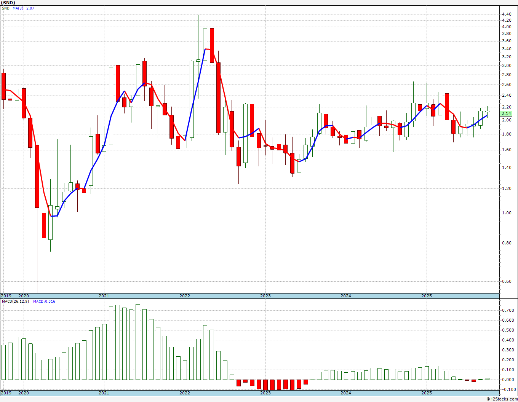
Task: Click the 0.100 MACD axis label
Action: [508, 370]
